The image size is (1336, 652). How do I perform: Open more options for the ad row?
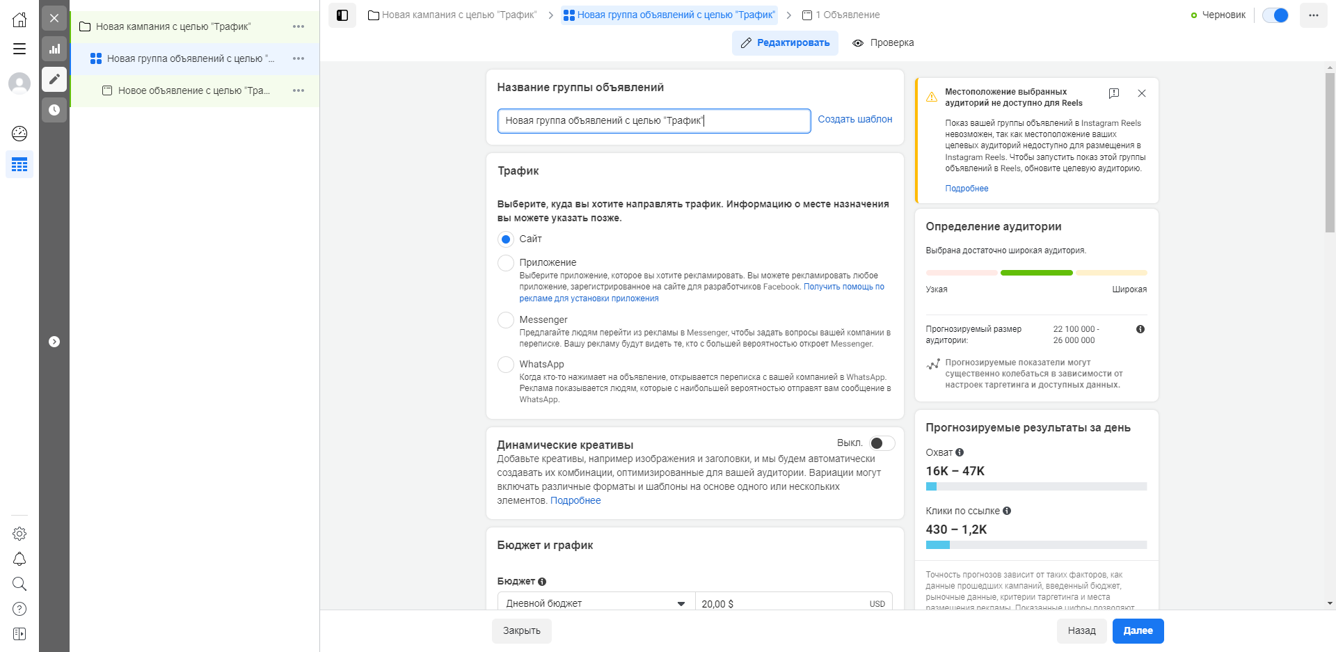click(x=299, y=90)
